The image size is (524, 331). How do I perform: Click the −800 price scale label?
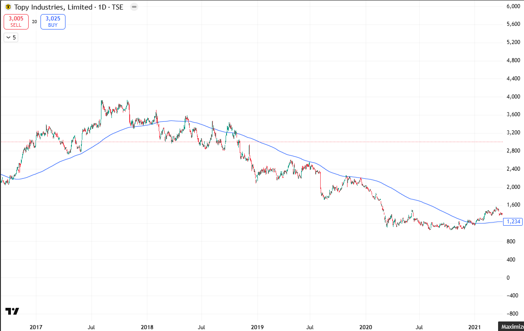click(x=512, y=314)
